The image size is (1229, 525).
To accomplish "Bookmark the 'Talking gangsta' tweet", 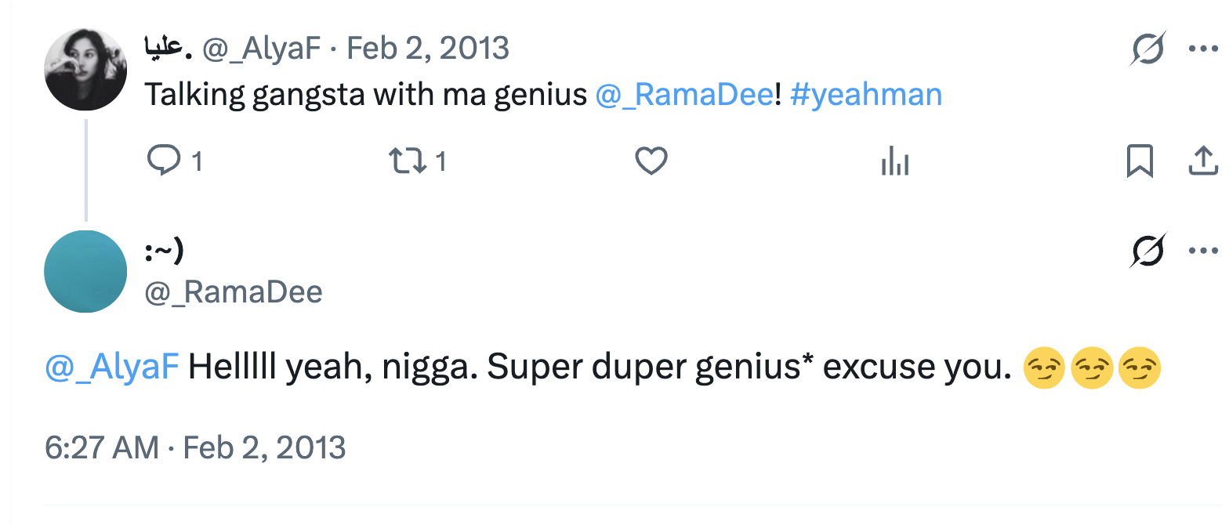I will coord(1139,161).
